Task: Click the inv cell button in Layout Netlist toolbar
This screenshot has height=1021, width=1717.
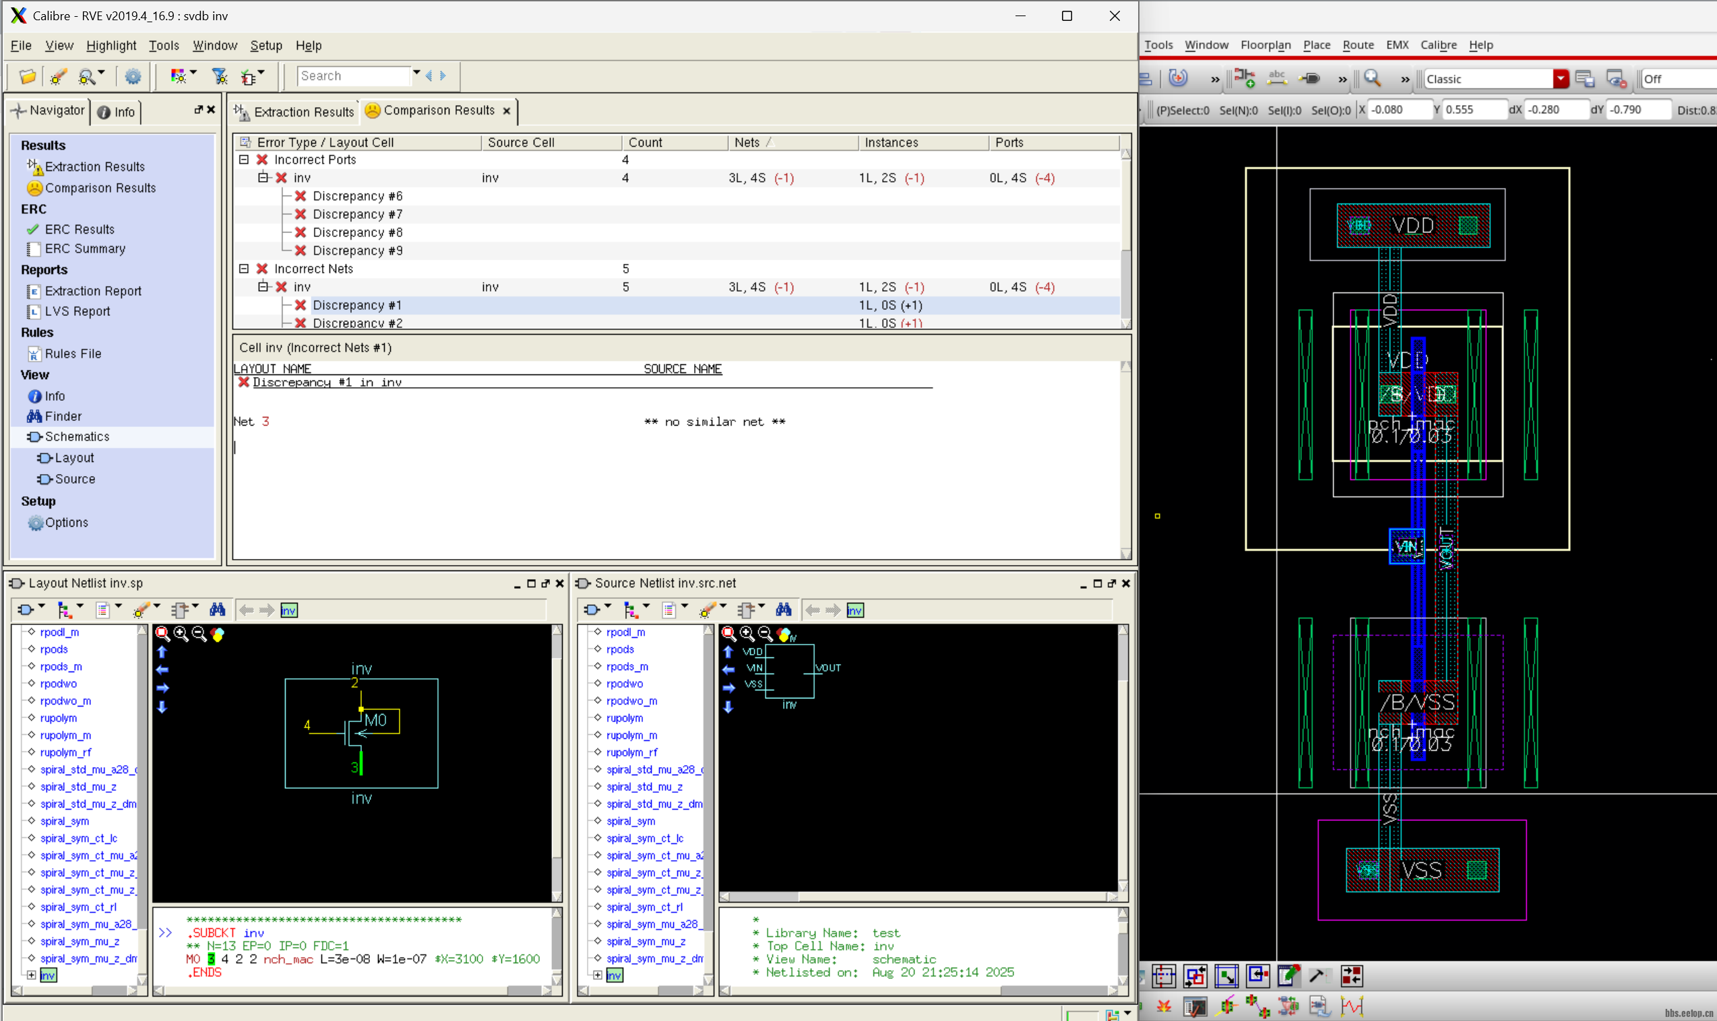Action: (x=289, y=610)
